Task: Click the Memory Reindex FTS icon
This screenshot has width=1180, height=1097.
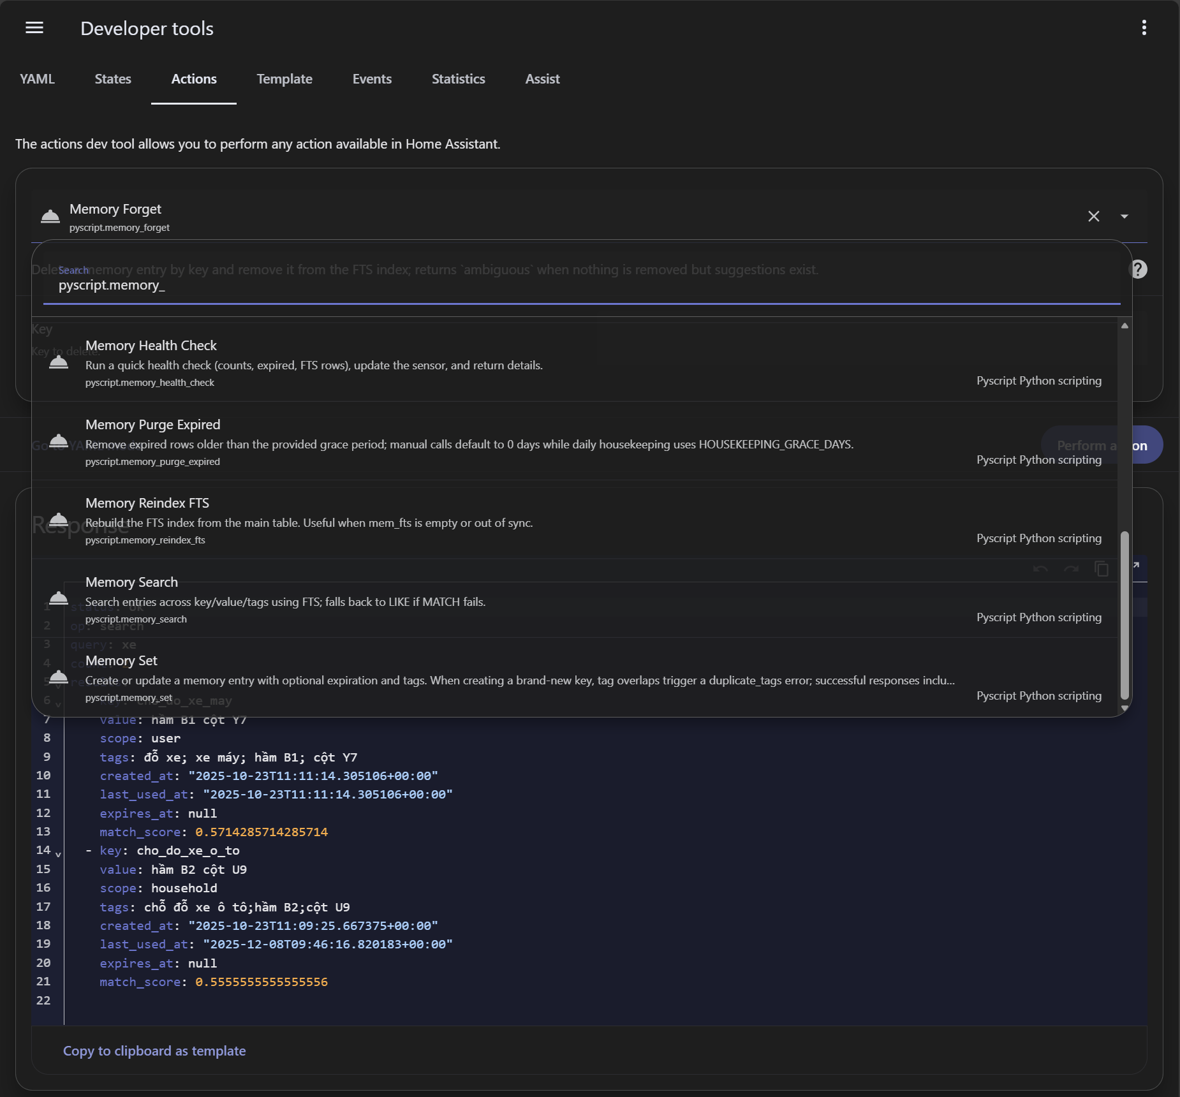Action: pyautogui.click(x=59, y=520)
